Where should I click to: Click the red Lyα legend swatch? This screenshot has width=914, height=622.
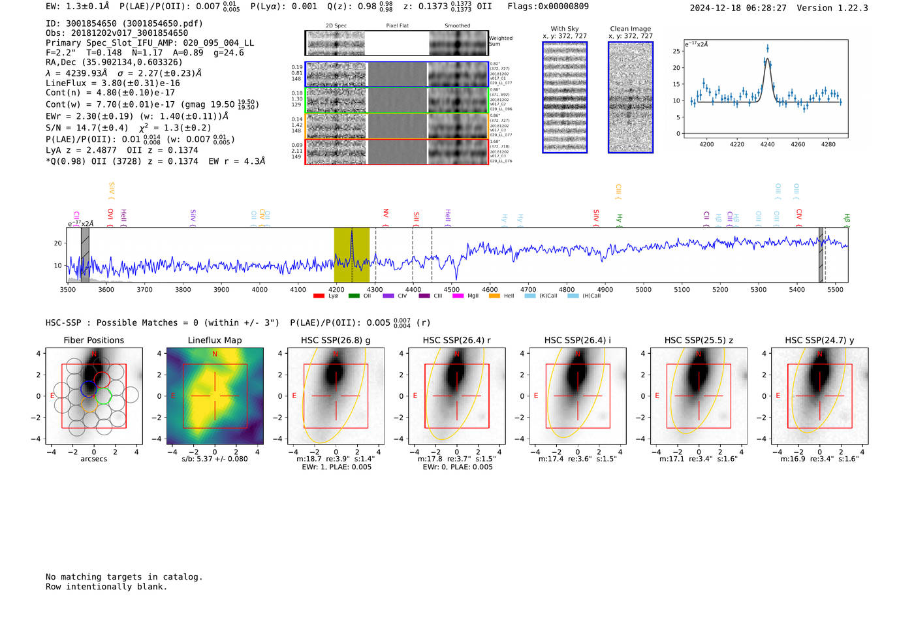click(x=319, y=296)
